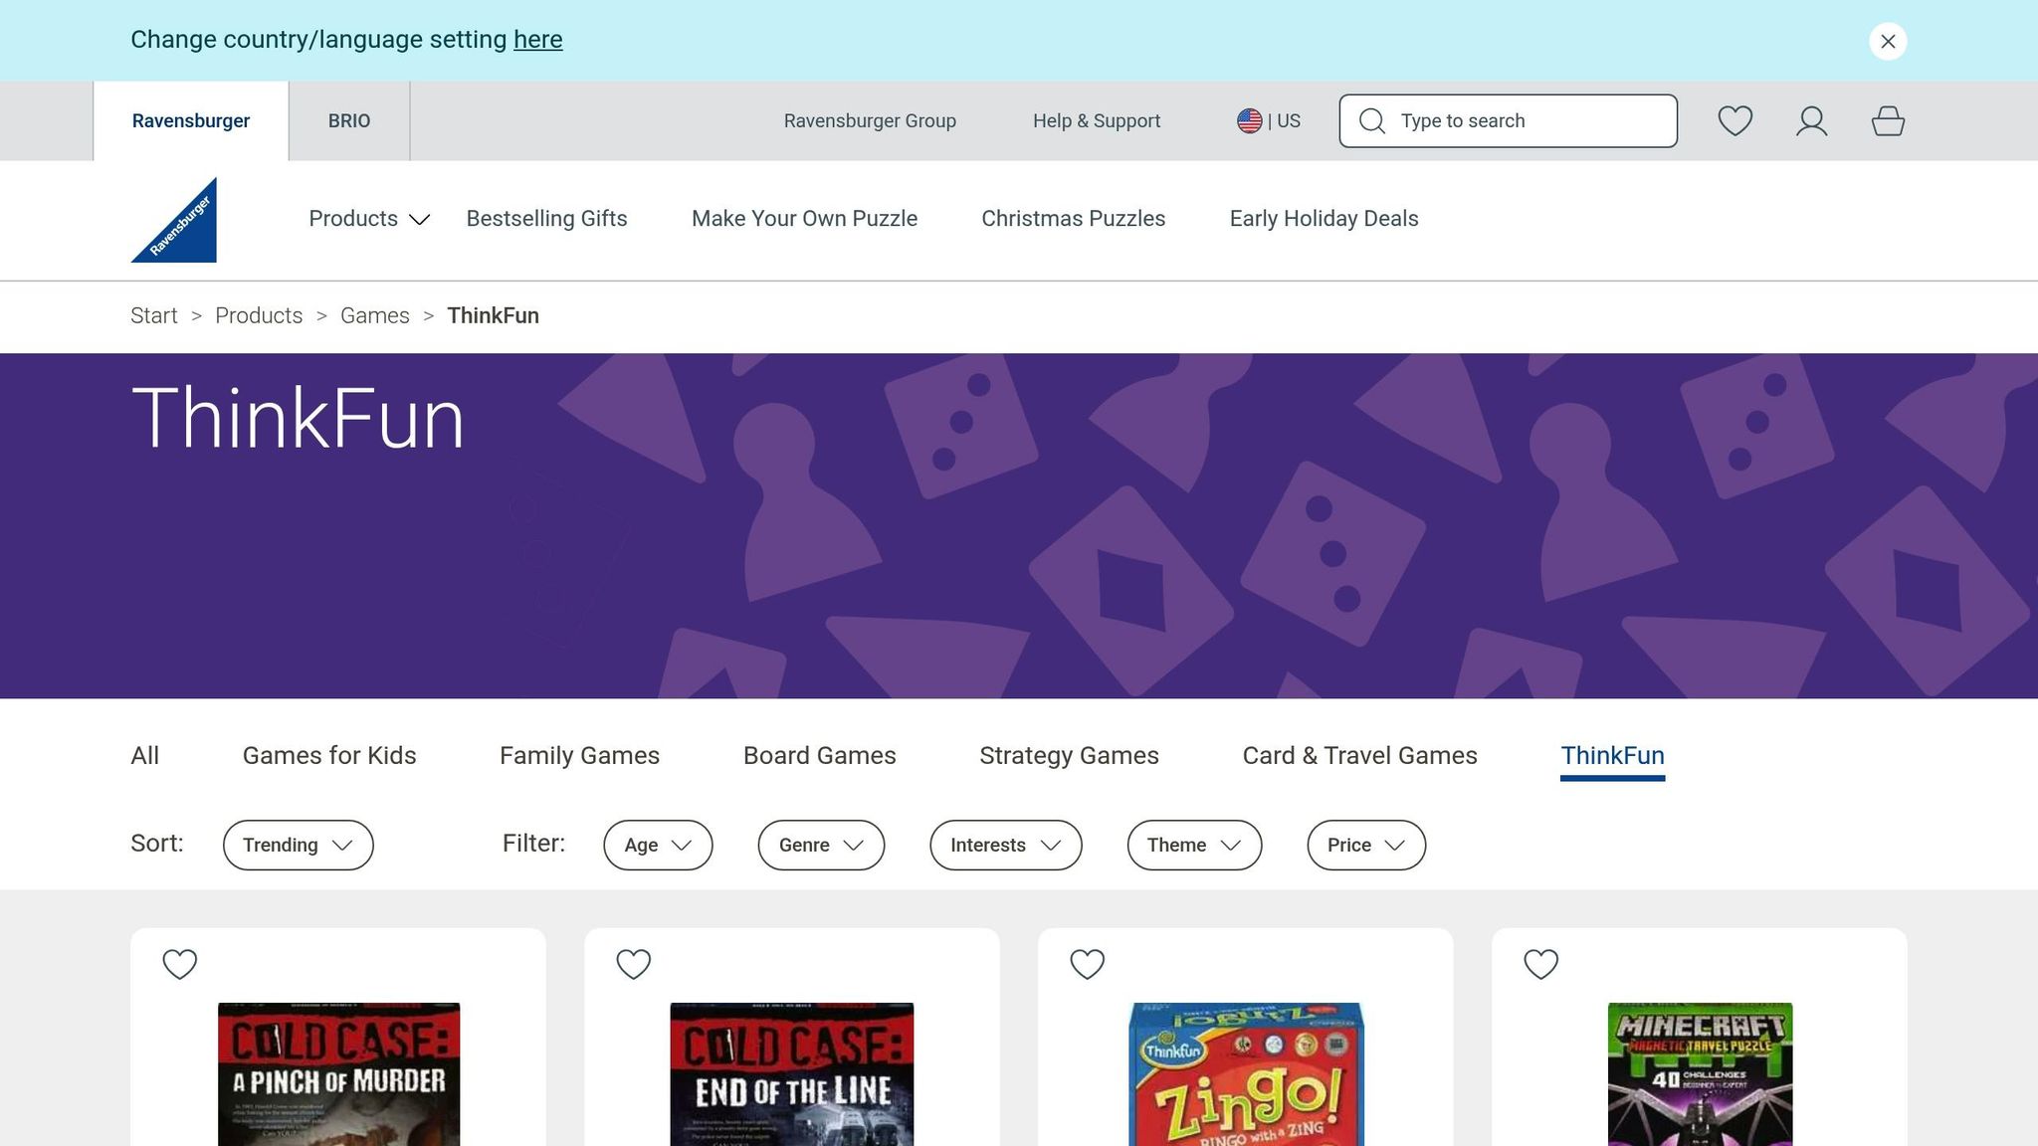Dismiss the country/language banner
Image resolution: width=2038 pixels, height=1146 pixels.
(x=1888, y=42)
